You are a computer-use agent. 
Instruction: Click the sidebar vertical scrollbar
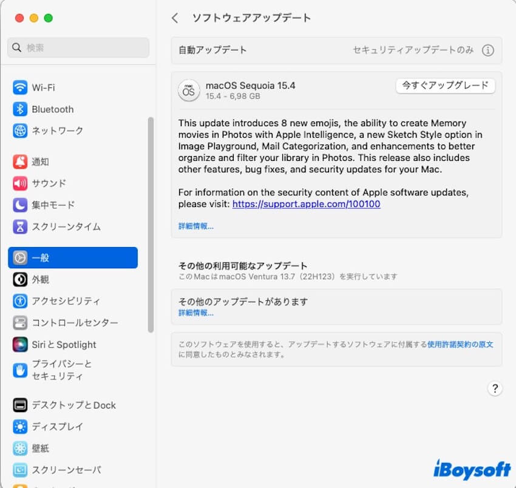(x=151, y=225)
